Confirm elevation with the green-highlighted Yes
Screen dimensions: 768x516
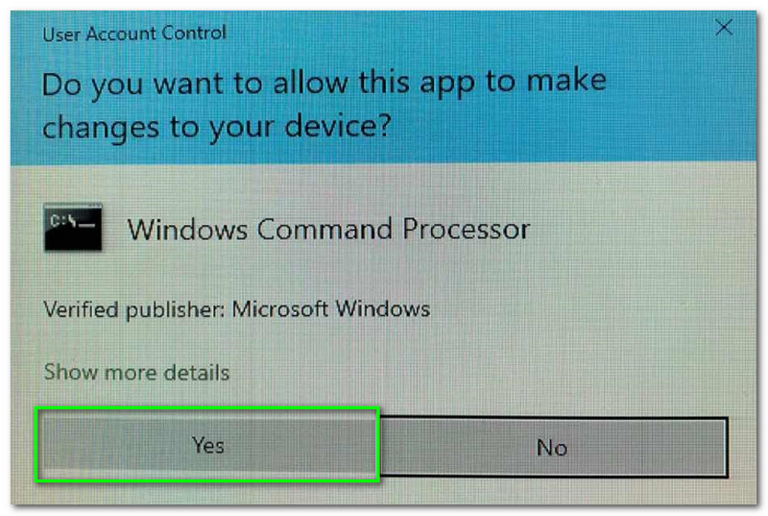click(x=207, y=445)
